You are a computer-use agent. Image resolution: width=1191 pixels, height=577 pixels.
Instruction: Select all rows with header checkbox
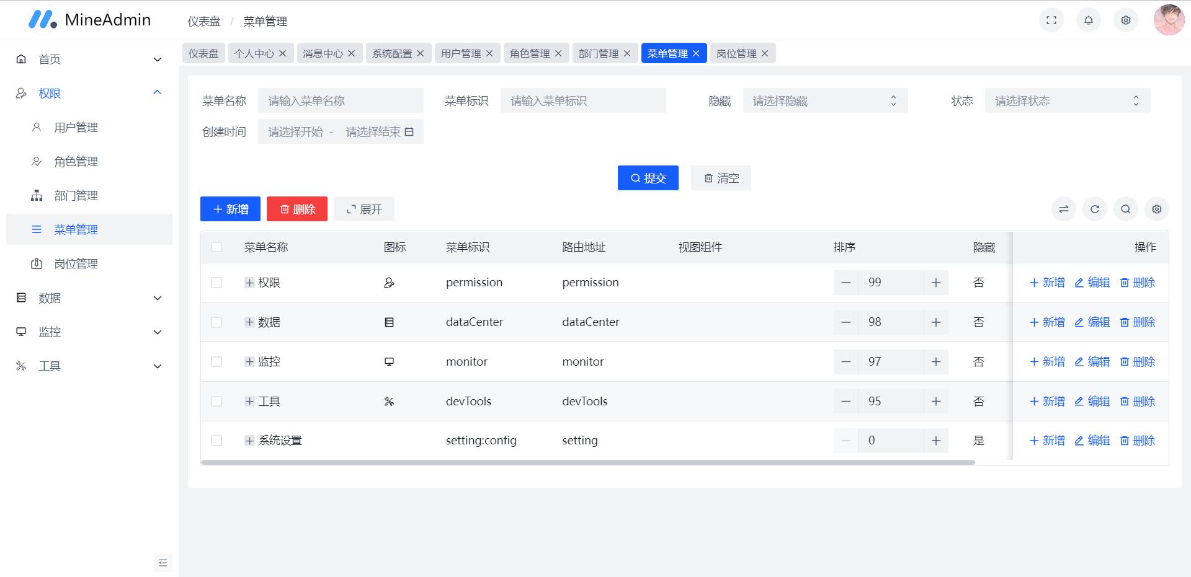[216, 247]
